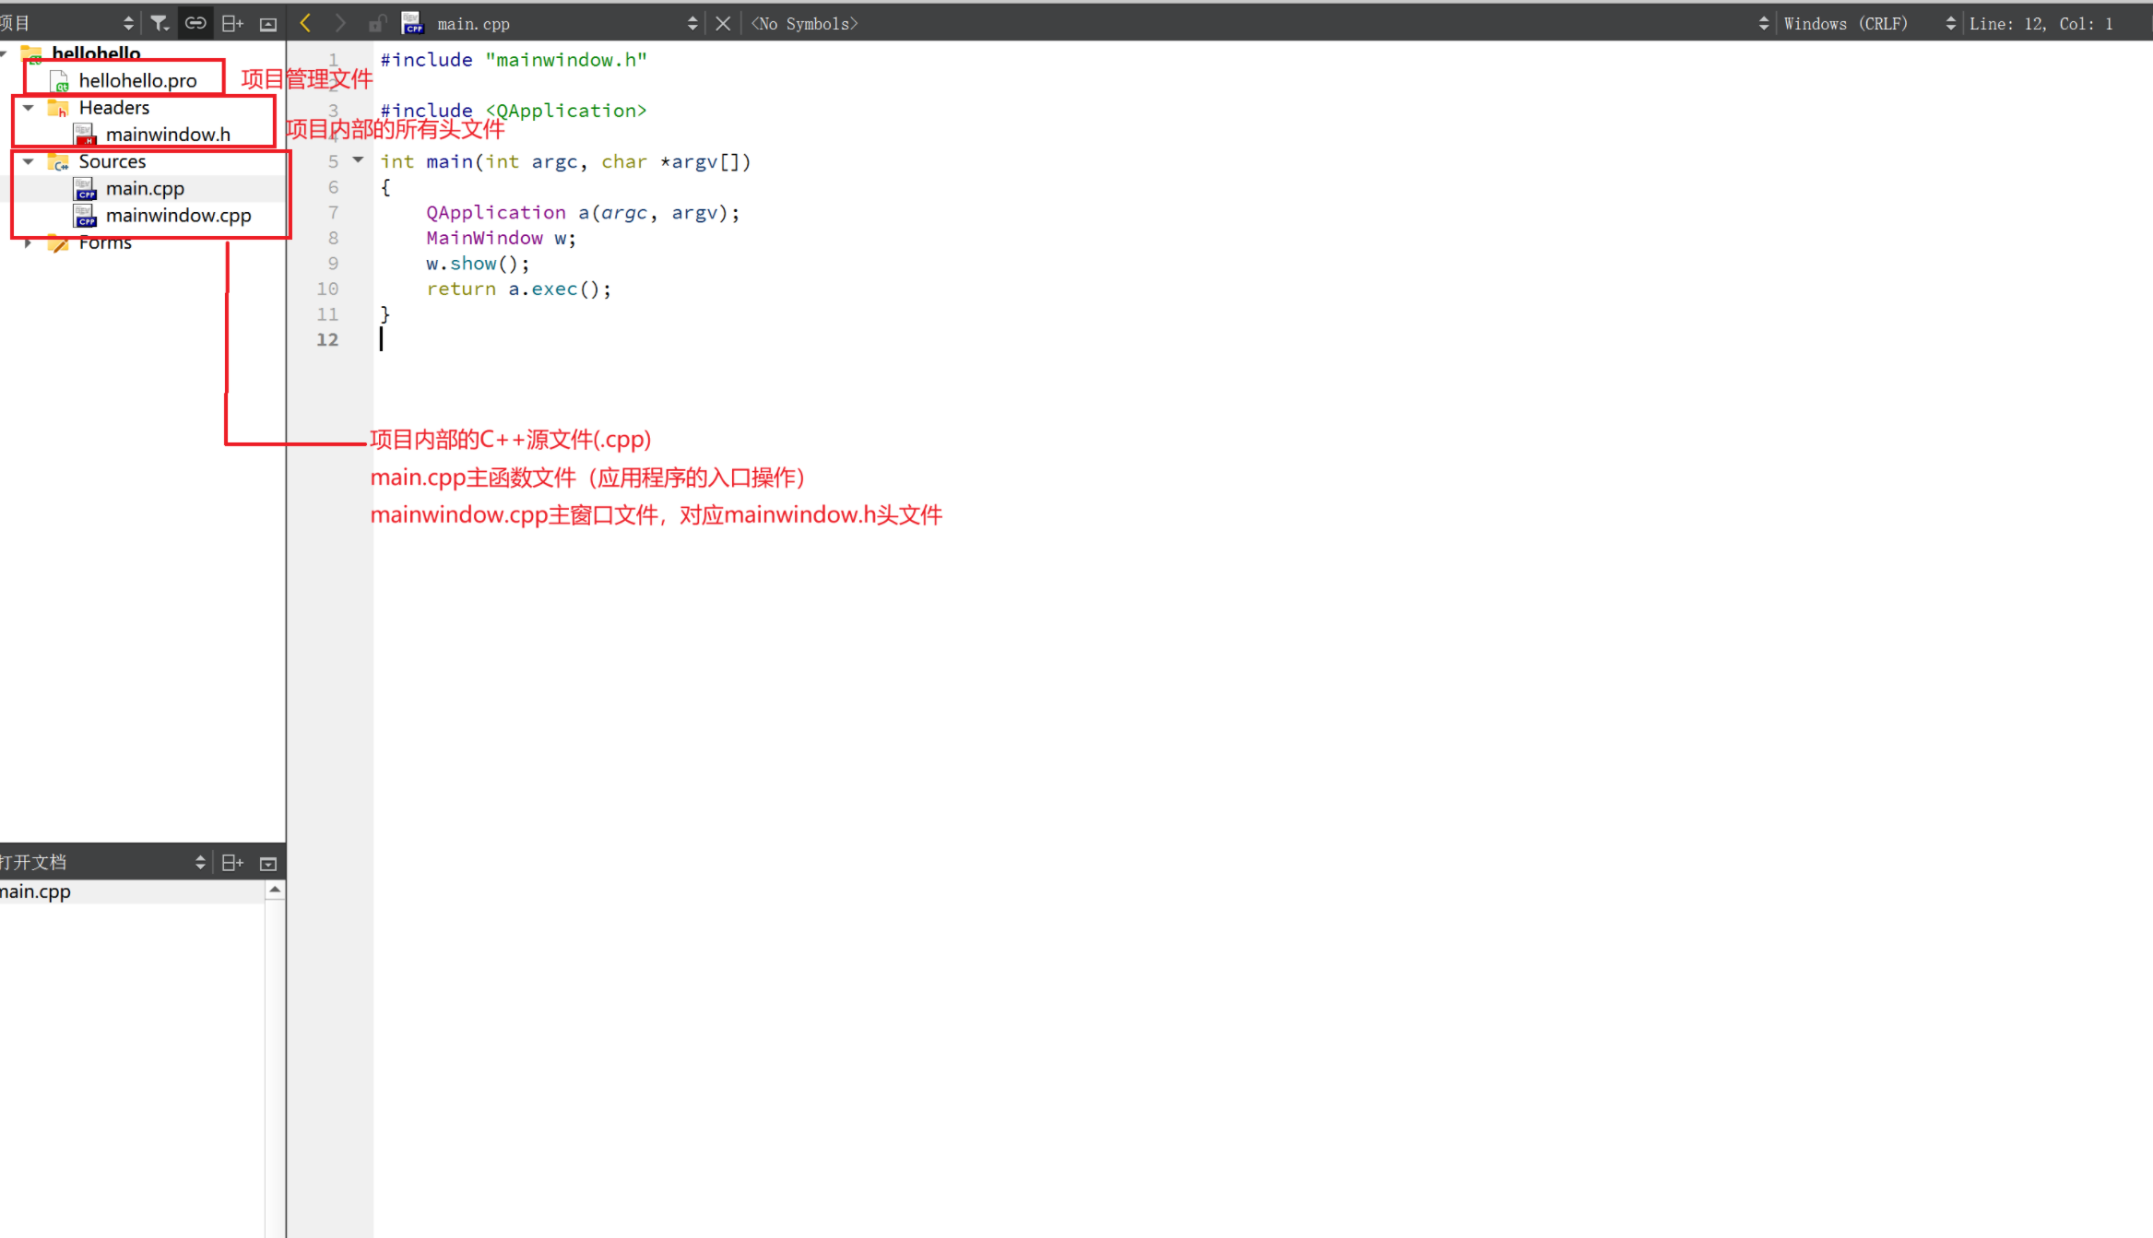Image resolution: width=2153 pixels, height=1238 pixels.
Task: Close the main.cpp document with X
Action: tap(723, 24)
